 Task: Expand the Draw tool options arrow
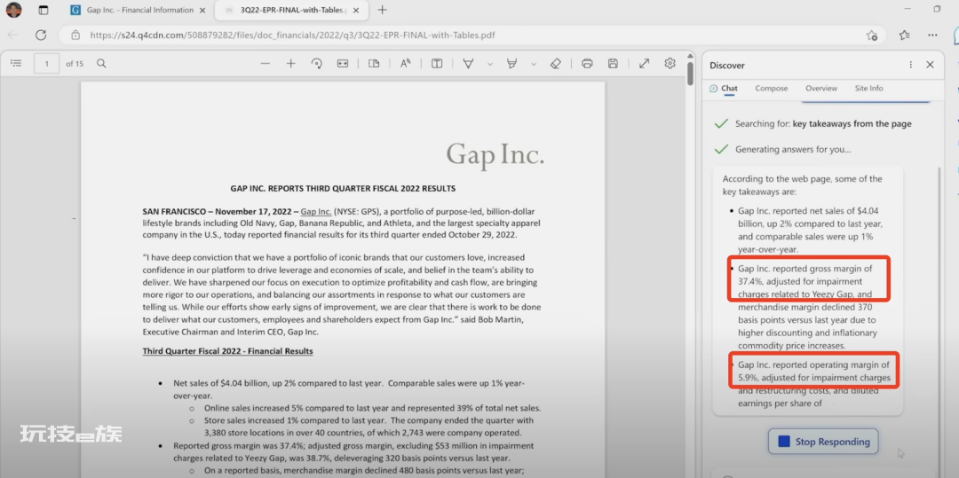[x=490, y=64]
